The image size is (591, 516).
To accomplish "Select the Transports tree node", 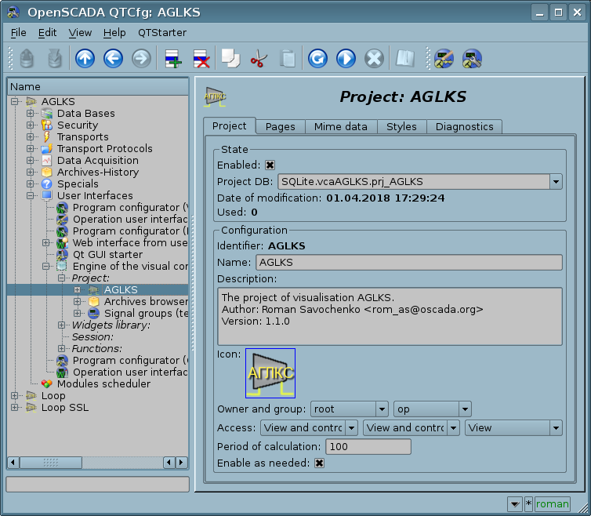I will tap(82, 136).
